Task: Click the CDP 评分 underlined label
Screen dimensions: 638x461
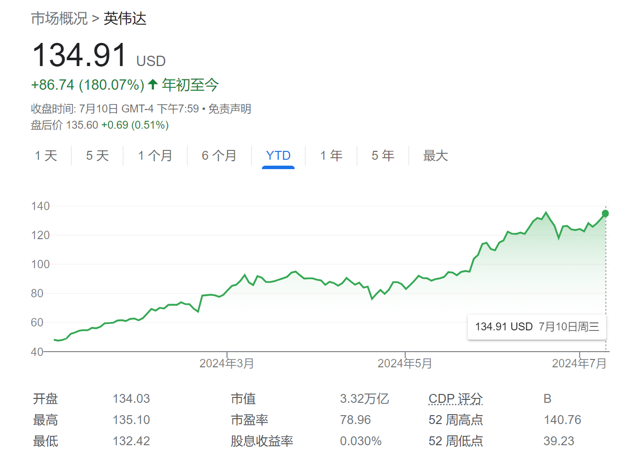Action: 455,398
